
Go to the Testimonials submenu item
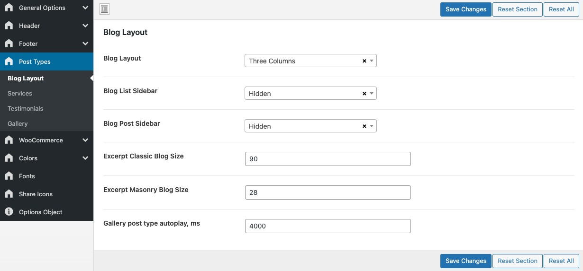click(x=26, y=109)
